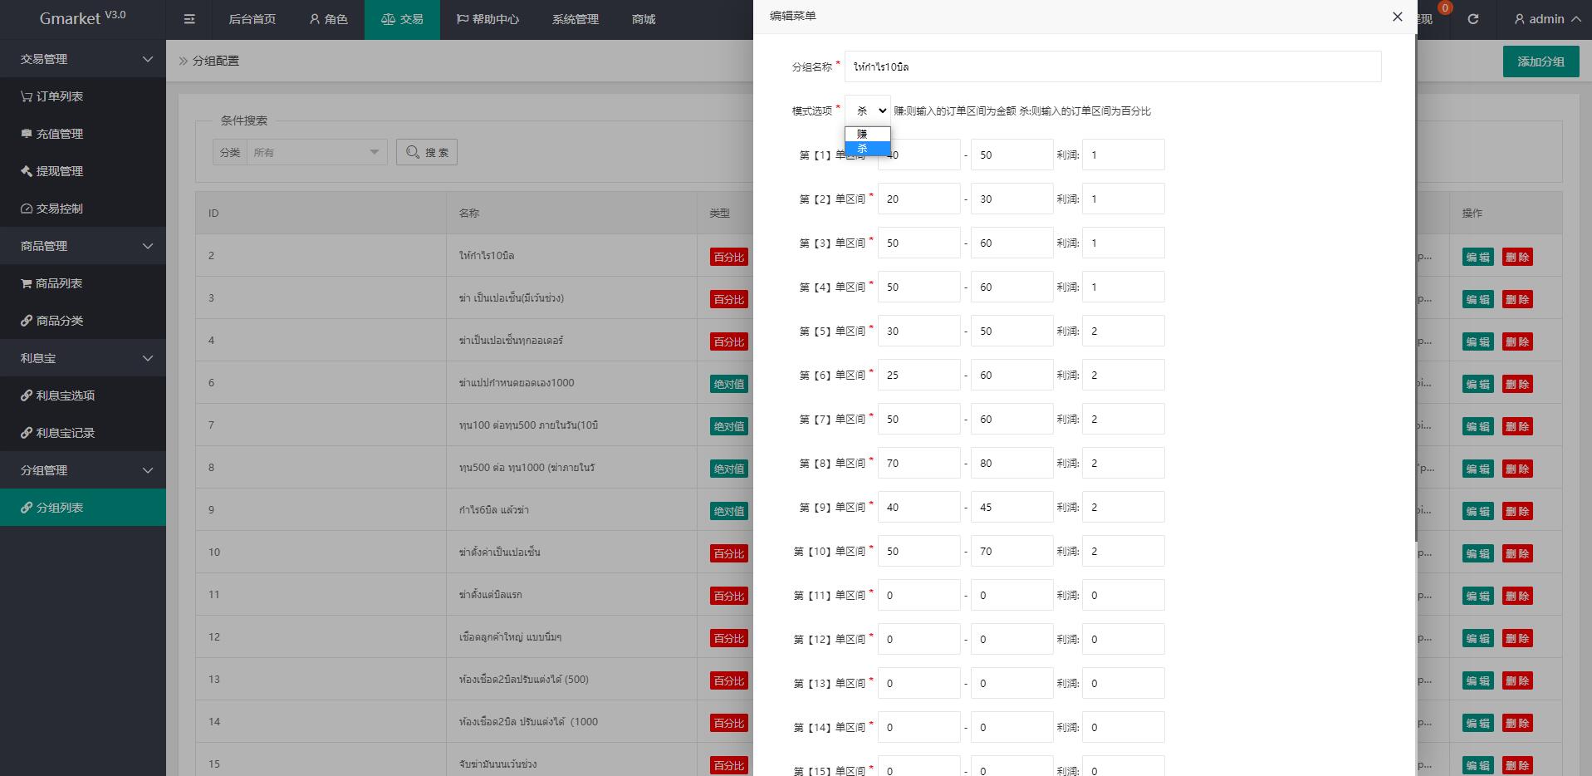Screen dimensions: 1592x776
Task: Switch to the 系统管理 top menu
Action: click(x=575, y=19)
